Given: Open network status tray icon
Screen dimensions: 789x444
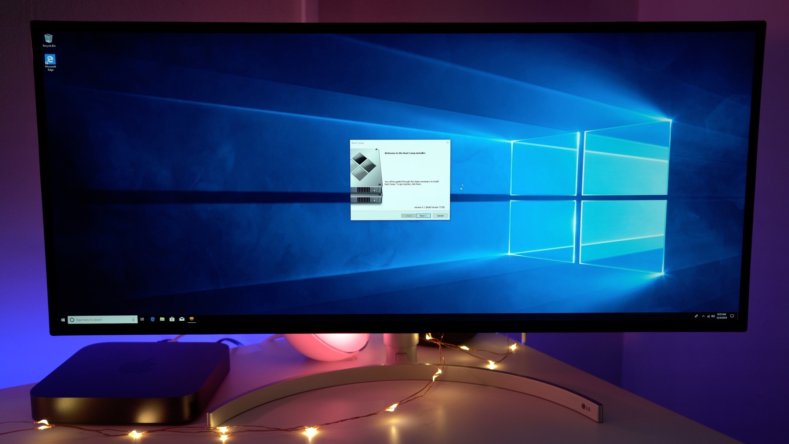Looking at the screenshot, I should (708, 317).
